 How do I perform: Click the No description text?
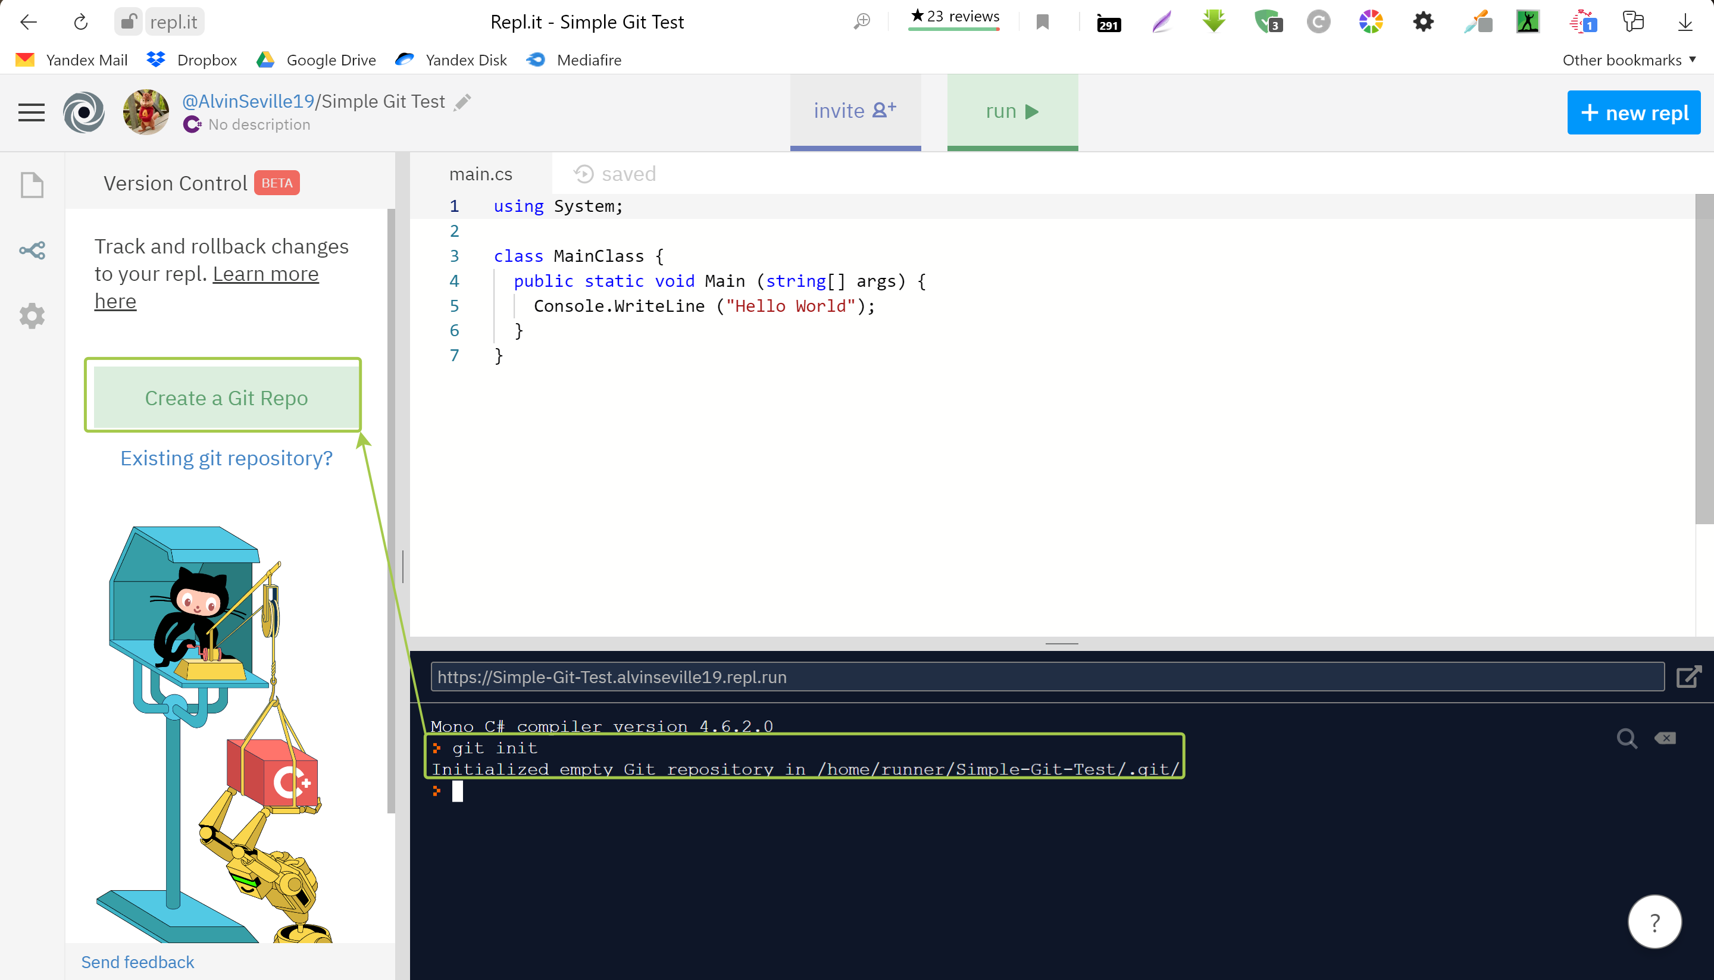point(259,124)
